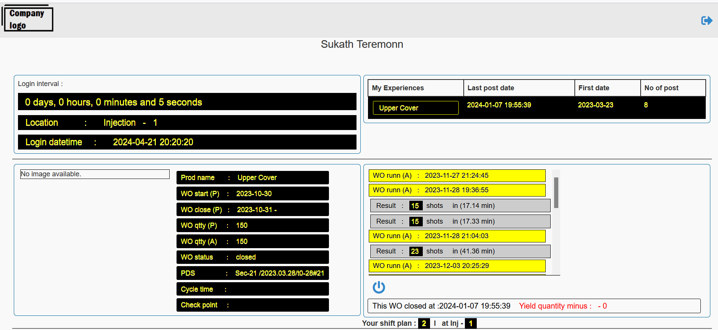Select the No of post column header

click(x=673, y=88)
